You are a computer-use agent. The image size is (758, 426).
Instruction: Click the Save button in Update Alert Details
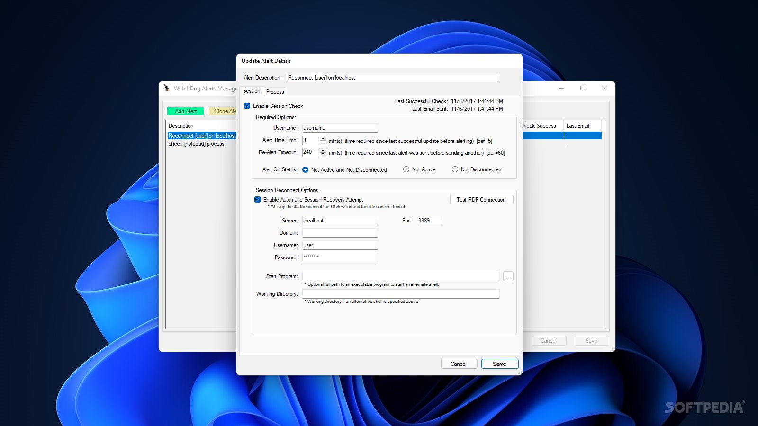500,364
